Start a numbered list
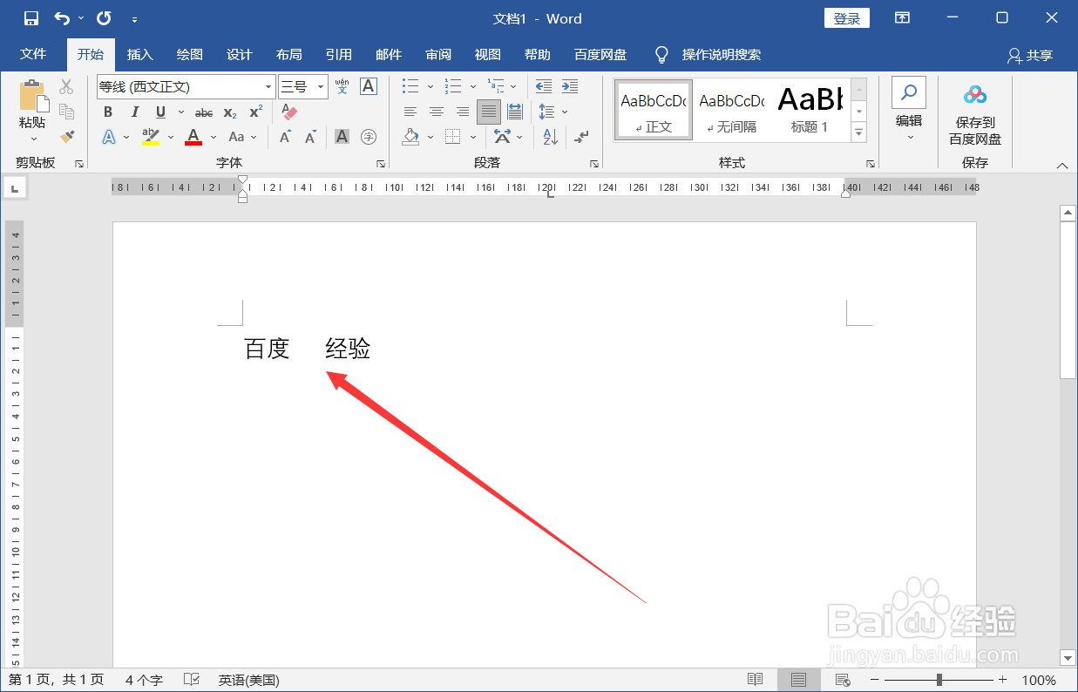The image size is (1078, 692). click(x=453, y=86)
